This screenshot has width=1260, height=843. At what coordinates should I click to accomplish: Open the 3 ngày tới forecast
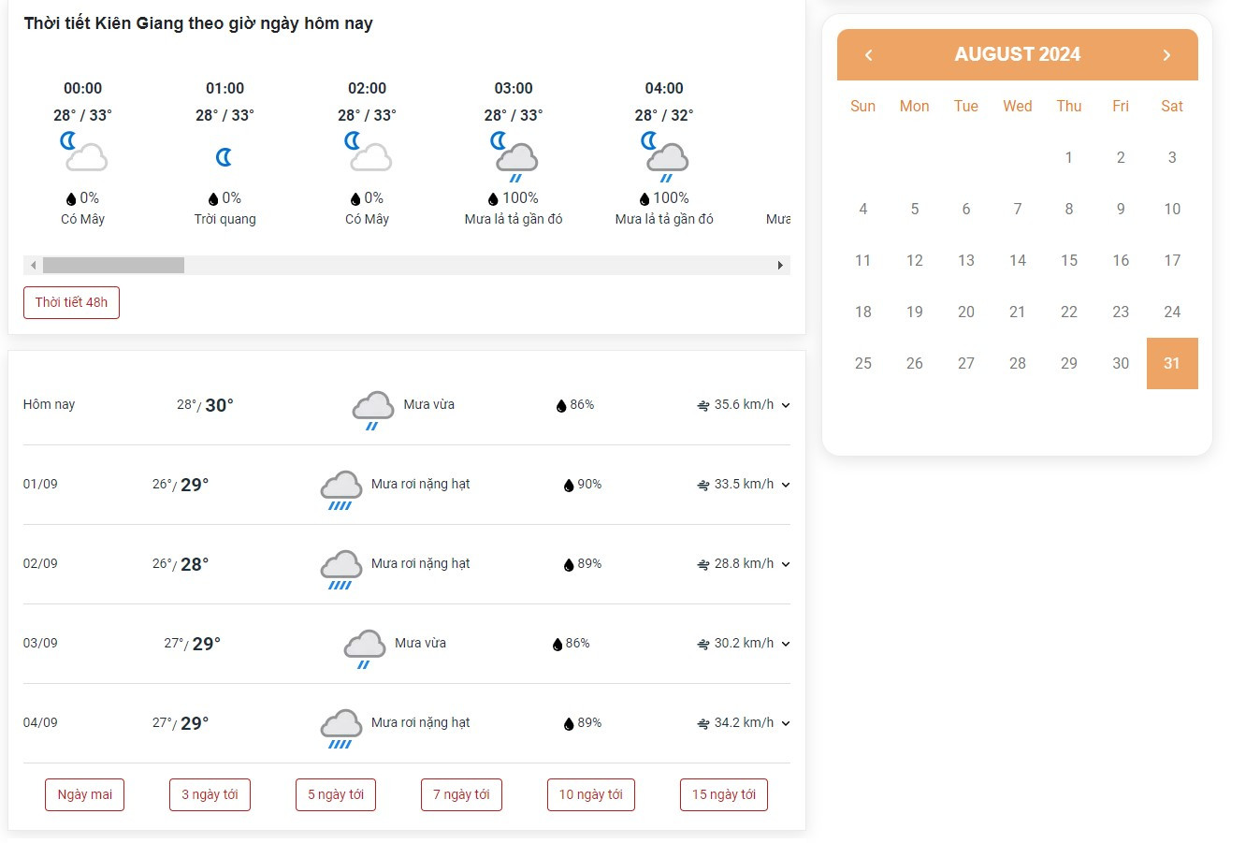coord(210,794)
